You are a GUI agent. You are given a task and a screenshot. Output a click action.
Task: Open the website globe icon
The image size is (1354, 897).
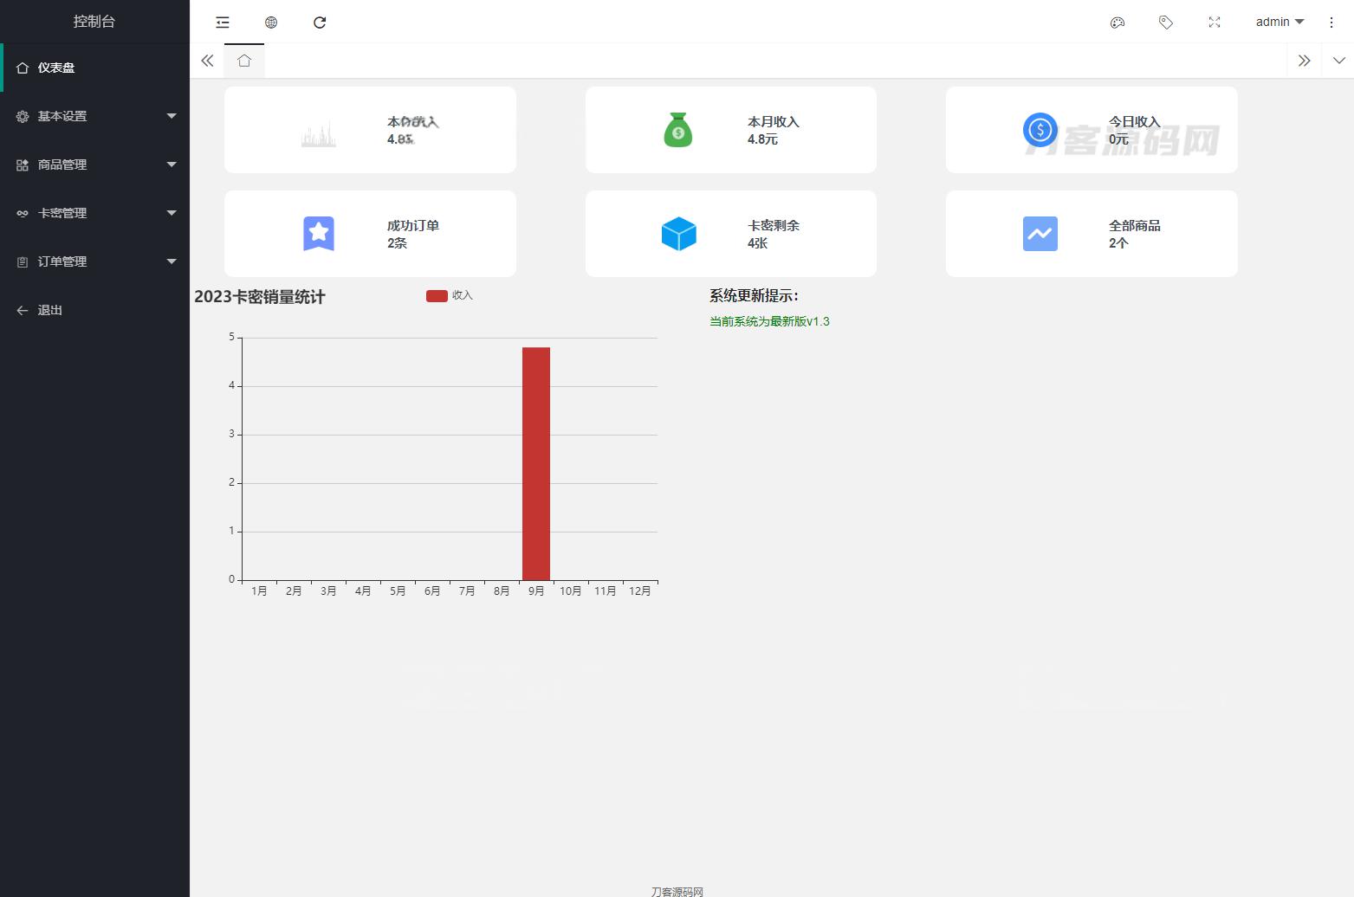(x=271, y=23)
